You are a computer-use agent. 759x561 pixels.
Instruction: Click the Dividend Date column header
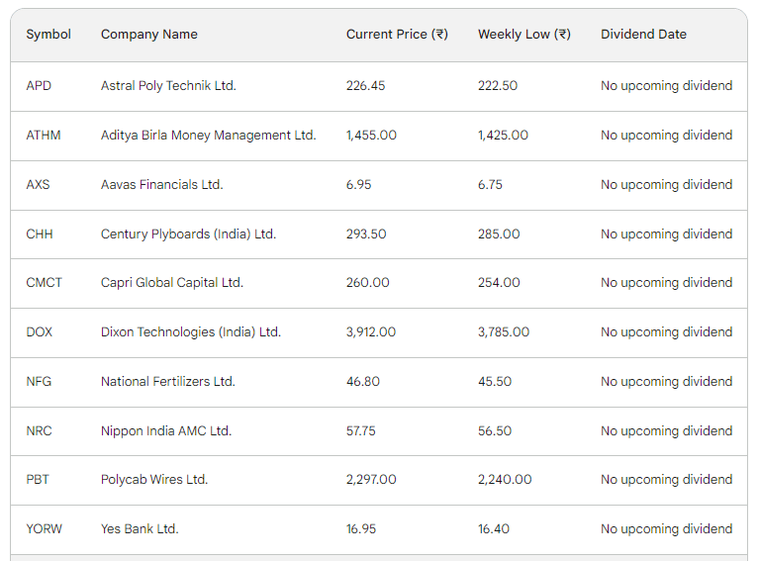pos(643,35)
